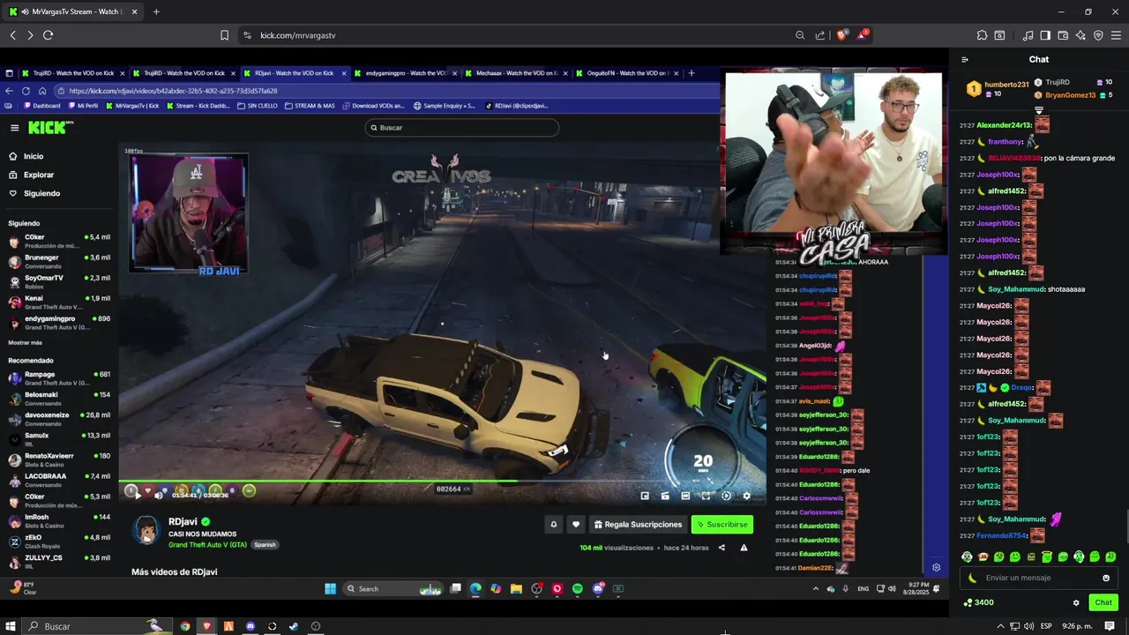Switch to the OnguitoFN VOD tab
1129x635 pixels.
point(628,73)
